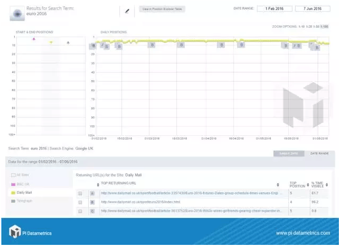Click the start date field showing 1 Feb 2016
The image size is (341, 247).
[274, 9]
